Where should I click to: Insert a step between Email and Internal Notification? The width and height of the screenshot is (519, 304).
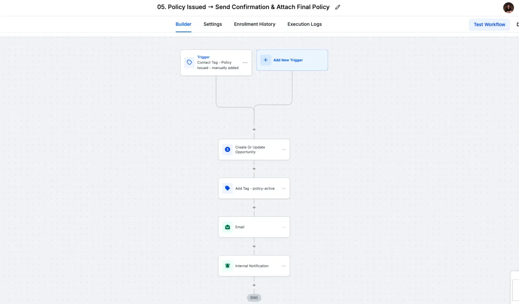tap(254, 247)
